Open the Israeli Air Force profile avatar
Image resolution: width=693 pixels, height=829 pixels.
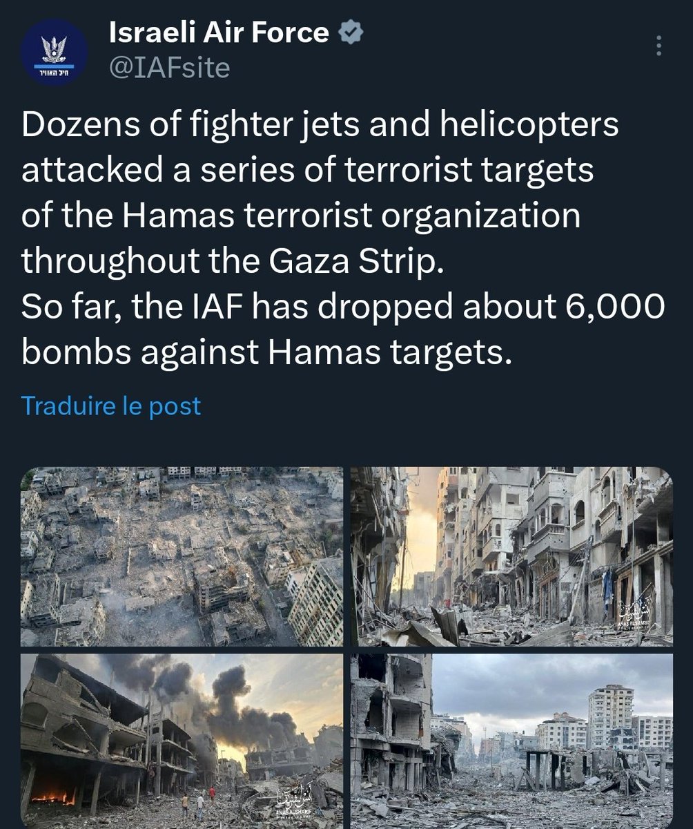pos(53,52)
